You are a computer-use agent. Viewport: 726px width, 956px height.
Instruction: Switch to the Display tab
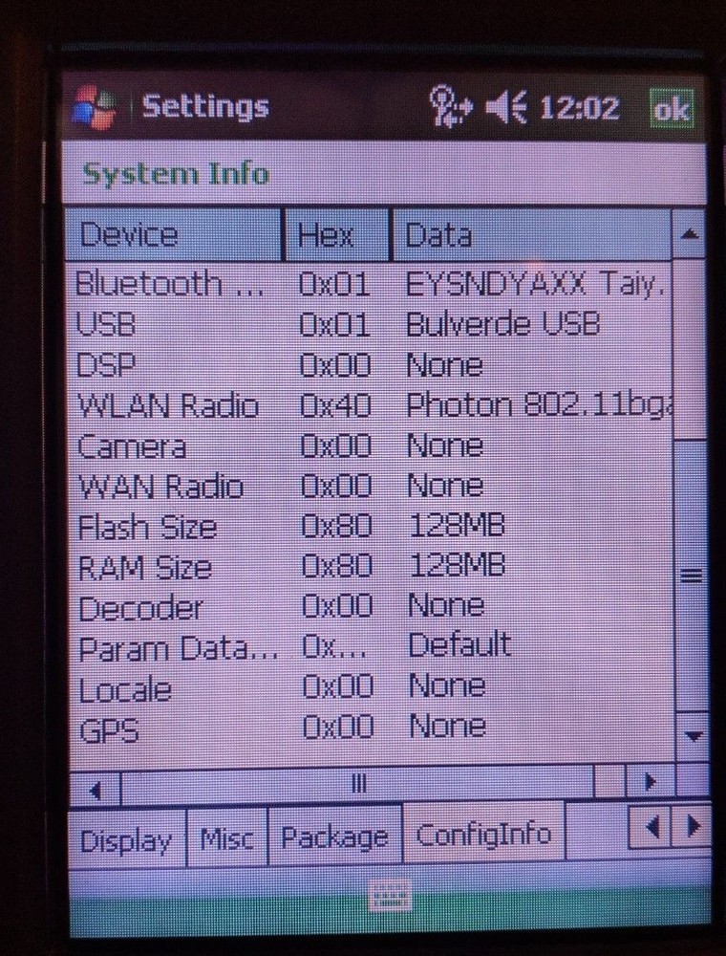pyautogui.click(x=126, y=839)
